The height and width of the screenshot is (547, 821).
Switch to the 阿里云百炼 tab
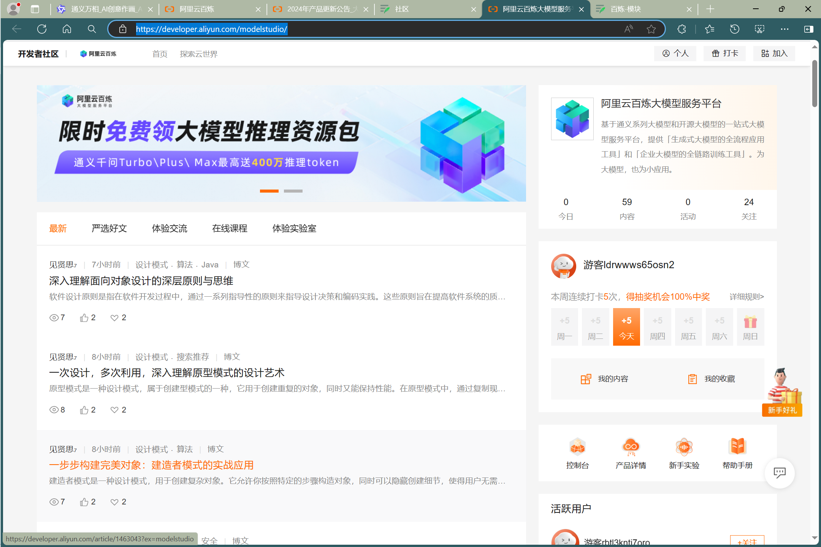213,9
